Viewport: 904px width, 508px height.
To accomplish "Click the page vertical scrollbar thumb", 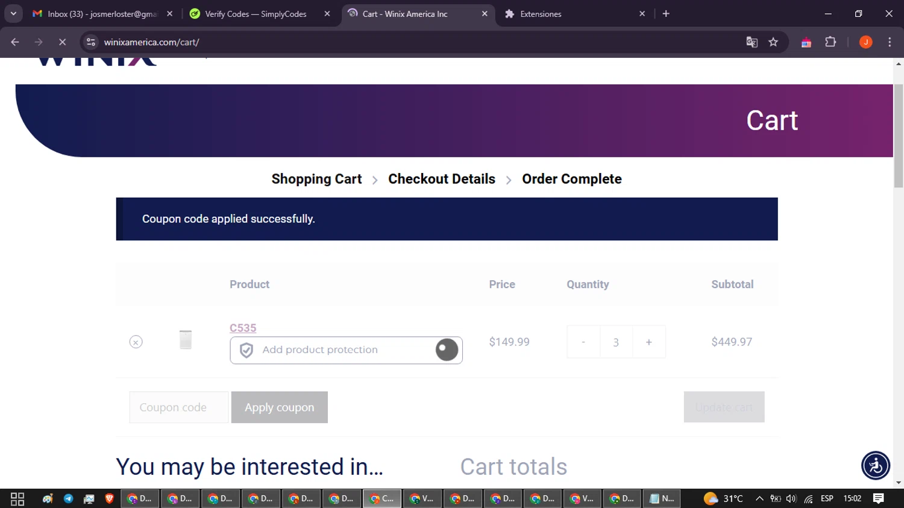I will [x=899, y=136].
